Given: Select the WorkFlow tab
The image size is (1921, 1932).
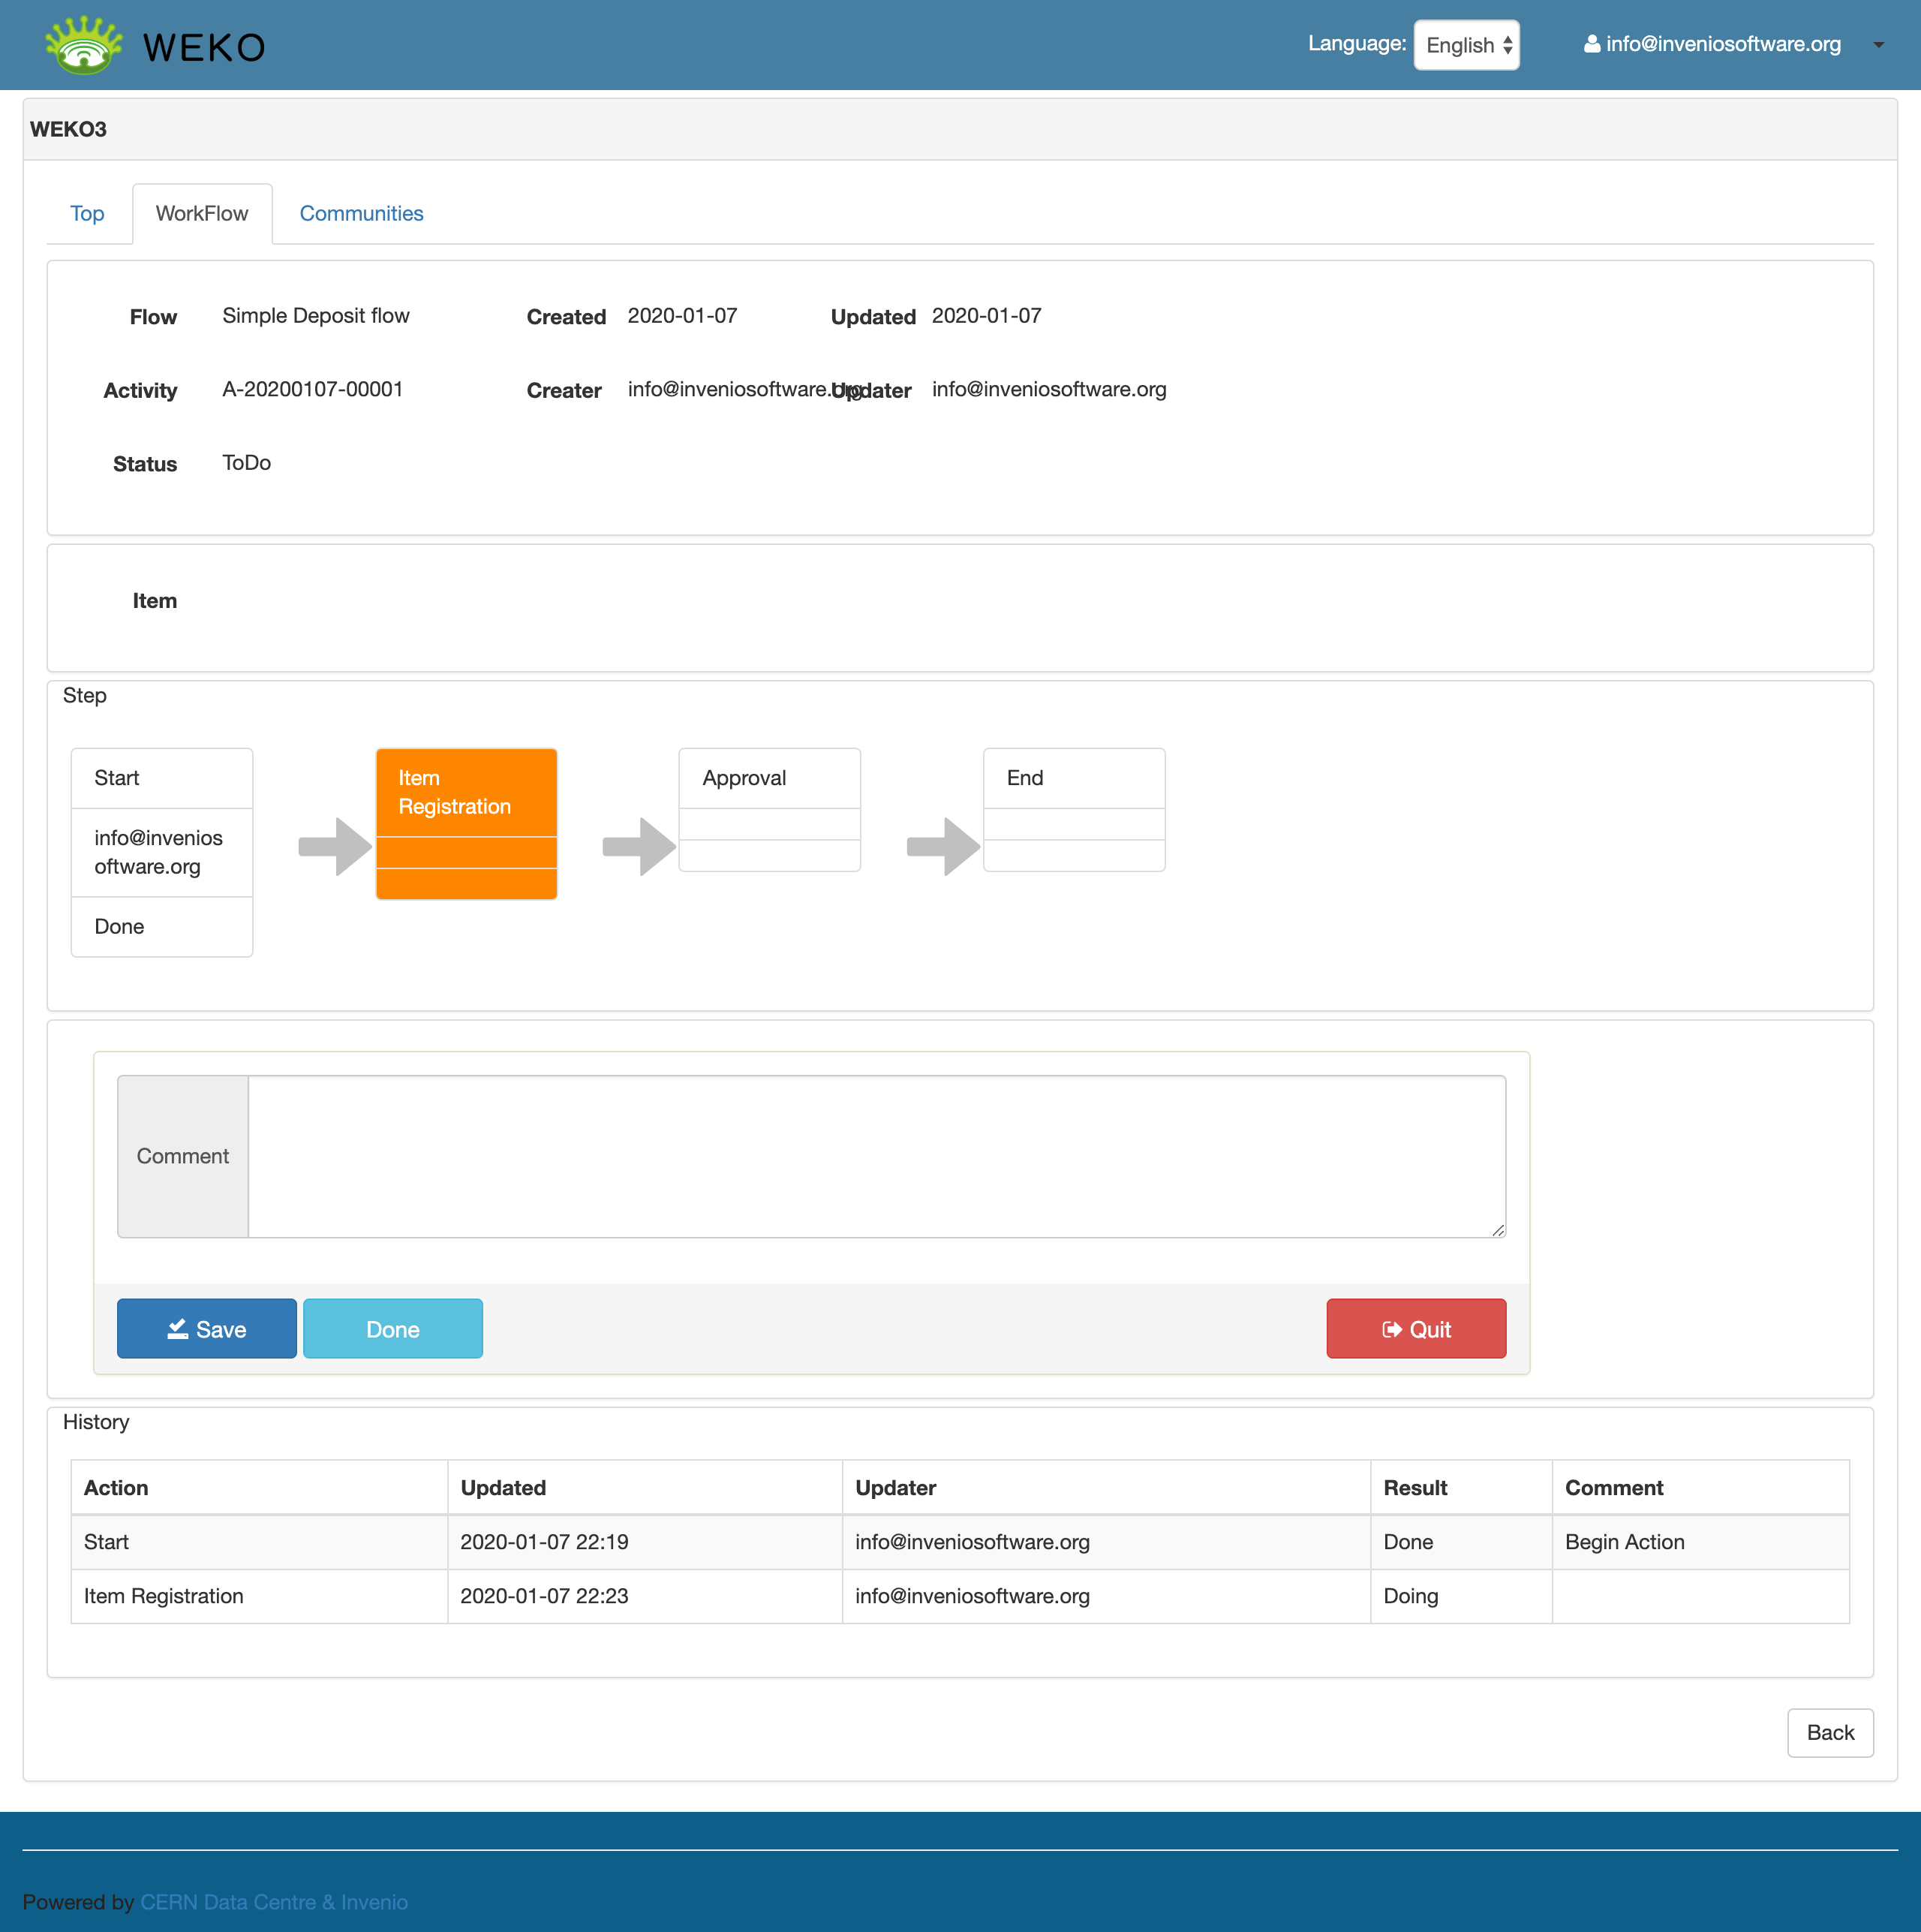Looking at the screenshot, I should (x=202, y=213).
